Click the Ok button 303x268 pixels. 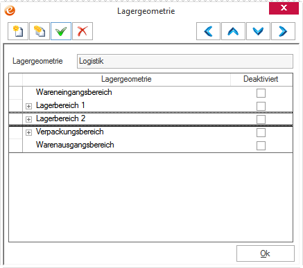click(266, 253)
